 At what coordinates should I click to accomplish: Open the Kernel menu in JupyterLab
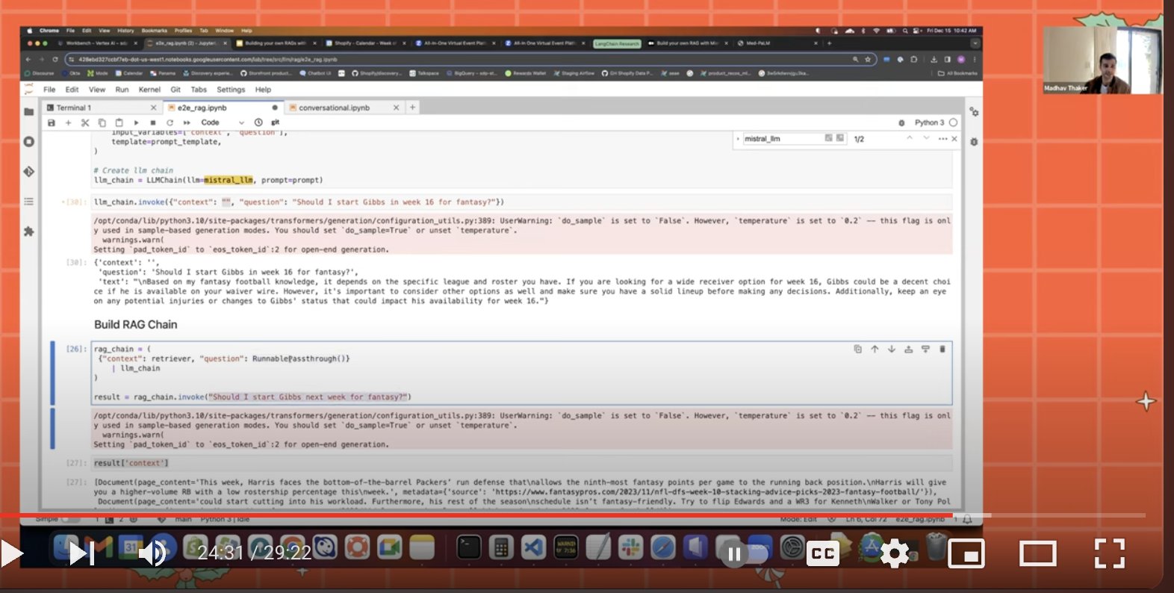coord(149,90)
